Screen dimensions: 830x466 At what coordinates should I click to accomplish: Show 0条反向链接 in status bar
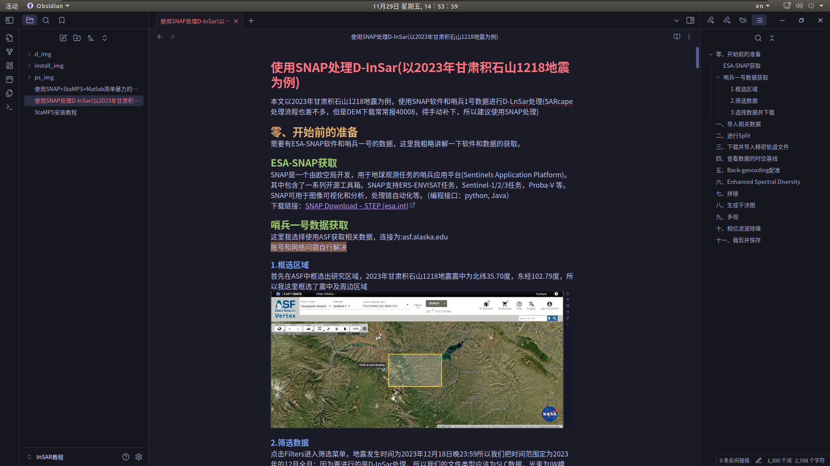pos(734,460)
